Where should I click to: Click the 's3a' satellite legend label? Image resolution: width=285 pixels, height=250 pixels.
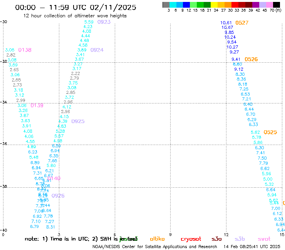click(216, 239)
